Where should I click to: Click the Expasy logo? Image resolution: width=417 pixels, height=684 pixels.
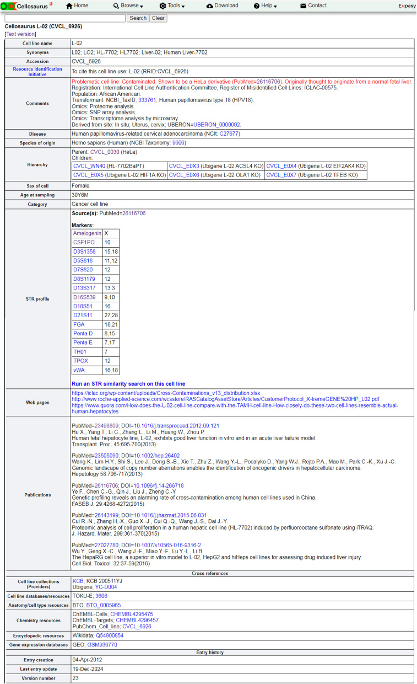click(407, 6)
